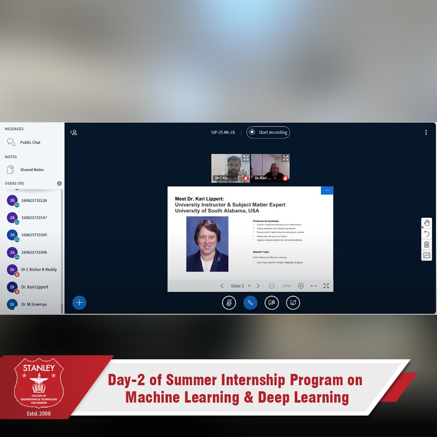Image resolution: width=437 pixels, height=437 pixels.
Task: Click Dr. Kari webcam thumbnail
Action: [x=270, y=168]
